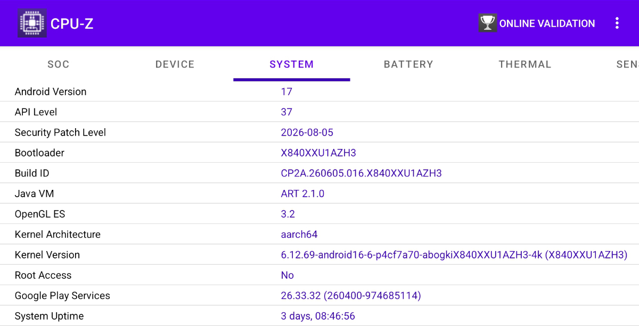Select build ID CP2A.260605.016.X840XXU1AZH3
This screenshot has height=326, width=639.
tap(362, 173)
